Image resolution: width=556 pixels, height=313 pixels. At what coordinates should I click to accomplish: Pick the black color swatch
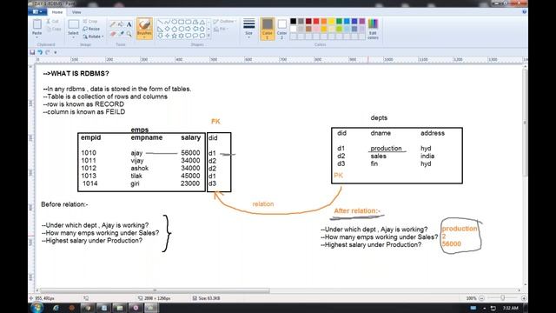click(294, 21)
